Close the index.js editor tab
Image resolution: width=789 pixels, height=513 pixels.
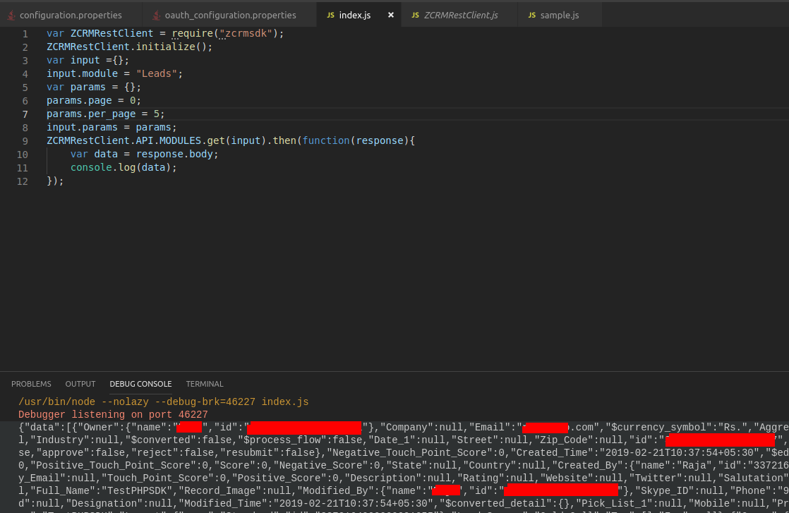391,15
